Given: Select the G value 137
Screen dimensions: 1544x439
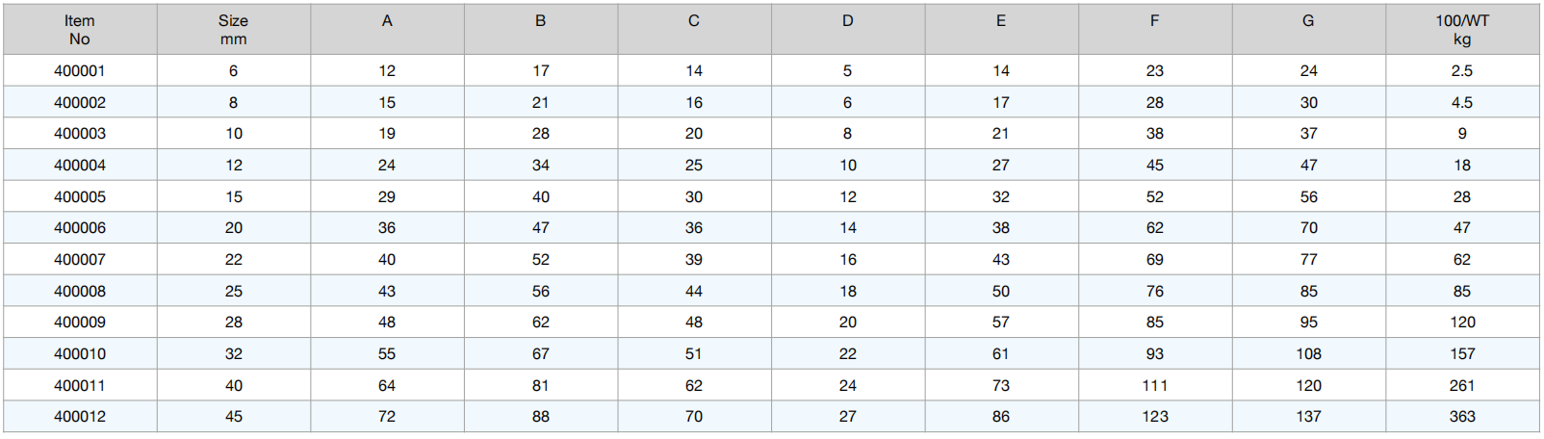Looking at the screenshot, I should (1308, 417).
